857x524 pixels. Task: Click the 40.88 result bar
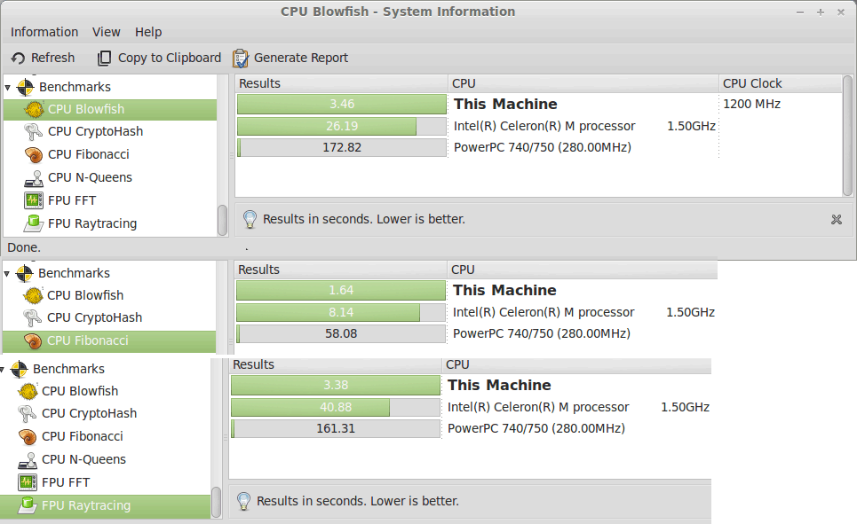335,407
